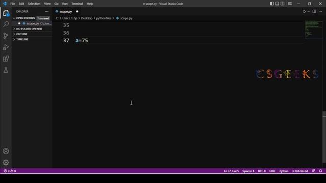
Task: Click line number 35 in gutter
Action: tap(66, 25)
